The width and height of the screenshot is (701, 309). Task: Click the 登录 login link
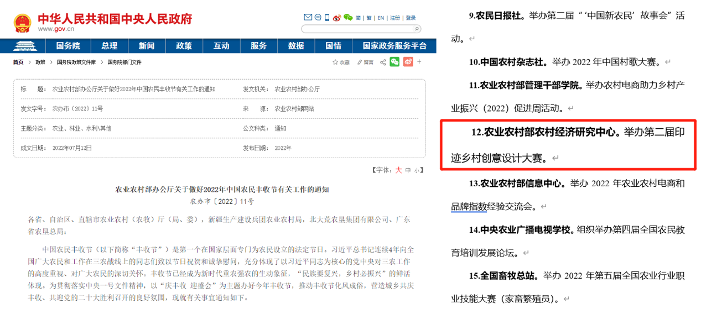pos(410,18)
